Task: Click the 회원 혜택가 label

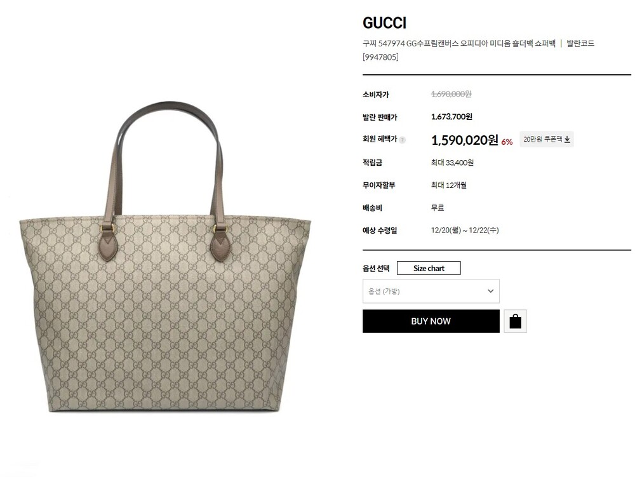Action: coord(380,139)
